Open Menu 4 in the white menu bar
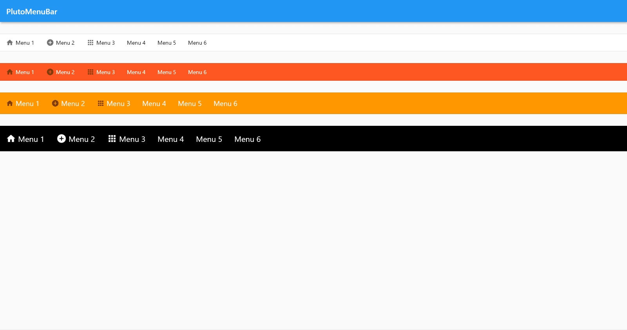This screenshot has height=330, width=627. pos(136,43)
